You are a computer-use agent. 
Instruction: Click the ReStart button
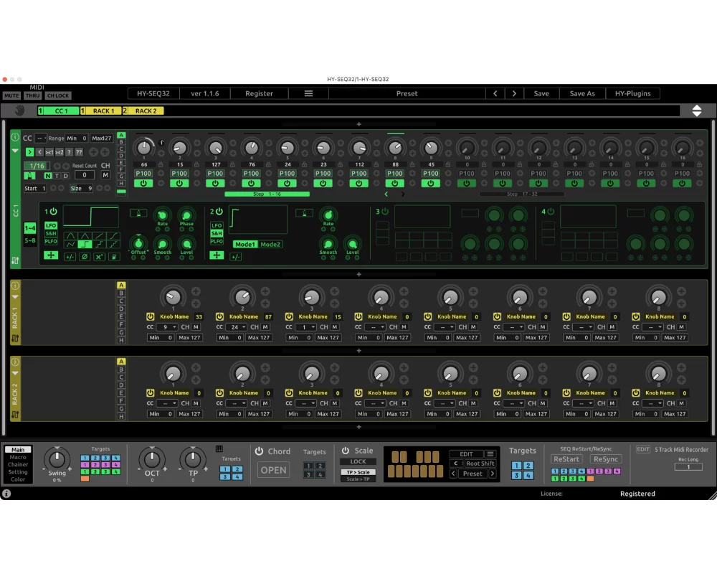[x=566, y=459]
